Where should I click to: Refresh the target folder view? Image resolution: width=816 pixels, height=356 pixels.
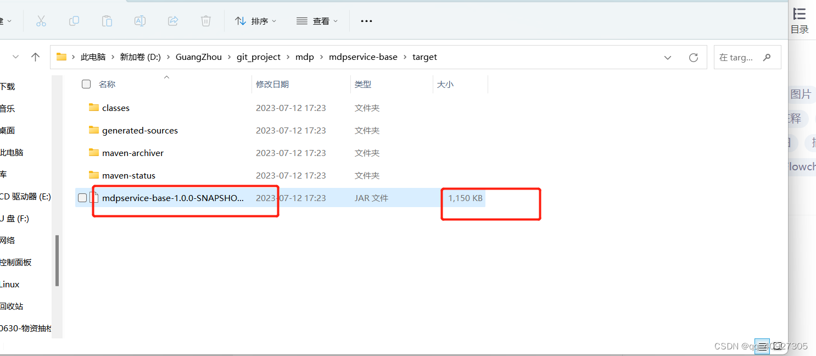[693, 57]
